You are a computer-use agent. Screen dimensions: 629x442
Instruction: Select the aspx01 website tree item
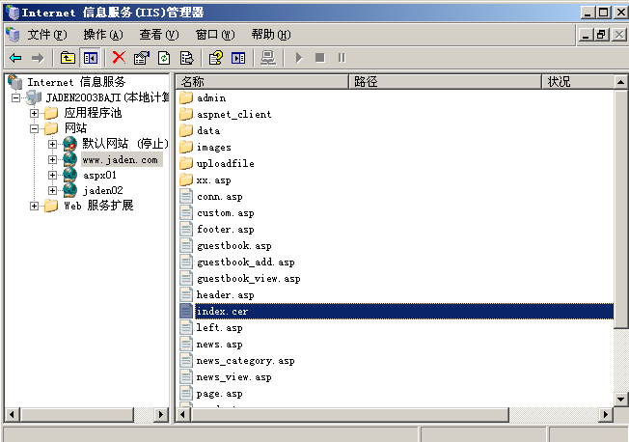click(99, 175)
